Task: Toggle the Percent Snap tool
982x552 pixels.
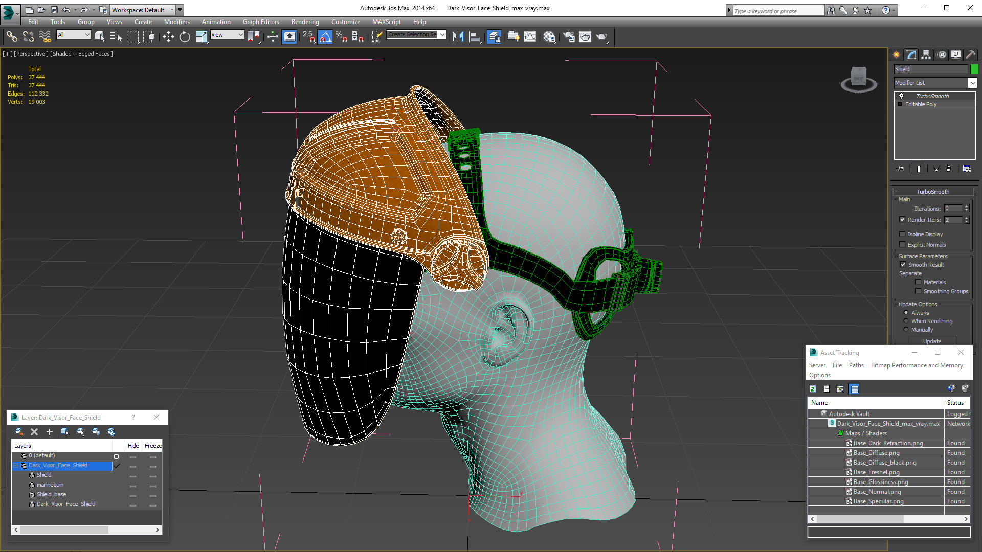Action: click(x=341, y=36)
